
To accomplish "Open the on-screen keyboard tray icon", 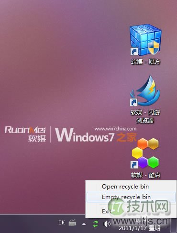I will (x=72, y=222).
